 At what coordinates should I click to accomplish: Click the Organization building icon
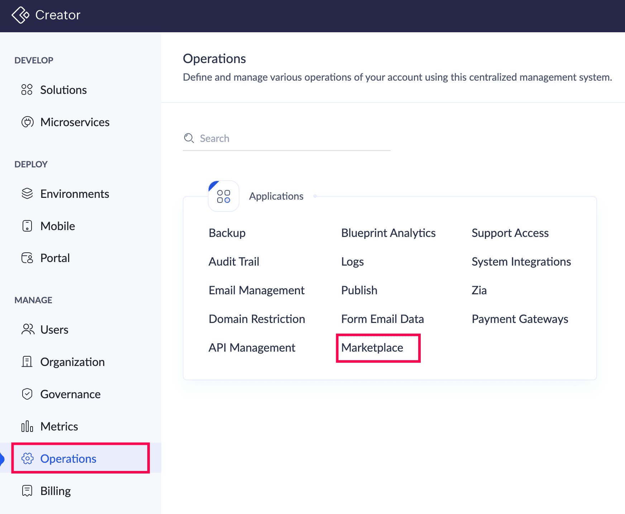click(x=27, y=362)
